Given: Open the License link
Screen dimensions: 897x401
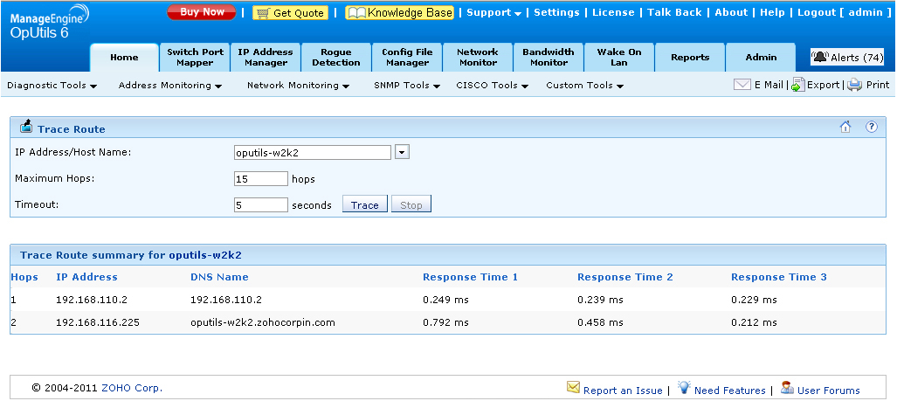Looking at the screenshot, I should 613,12.
